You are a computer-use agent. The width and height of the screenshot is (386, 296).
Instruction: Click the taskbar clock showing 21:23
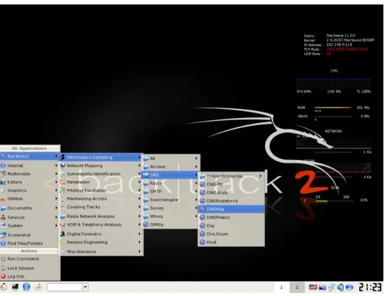(370, 287)
